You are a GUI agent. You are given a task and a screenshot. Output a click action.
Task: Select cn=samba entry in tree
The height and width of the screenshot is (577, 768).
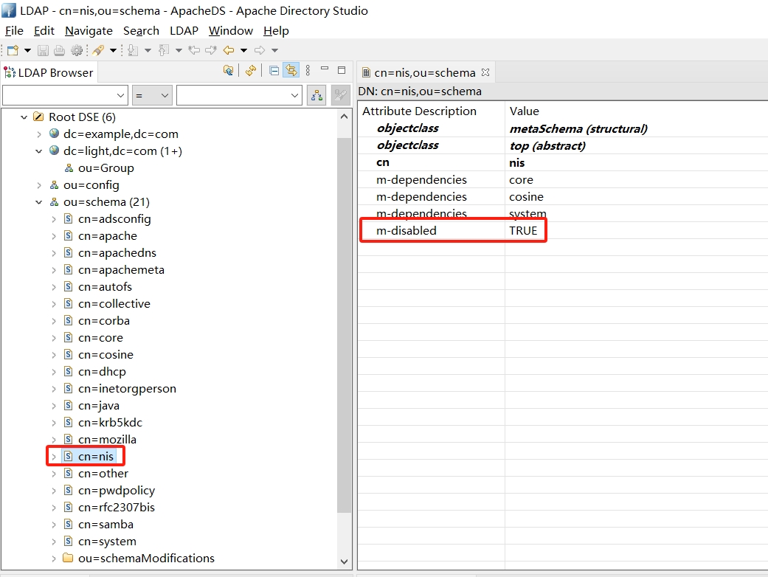point(105,525)
